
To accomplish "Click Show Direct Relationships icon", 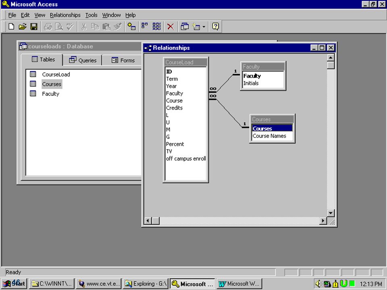I will [x=145, y=27].
